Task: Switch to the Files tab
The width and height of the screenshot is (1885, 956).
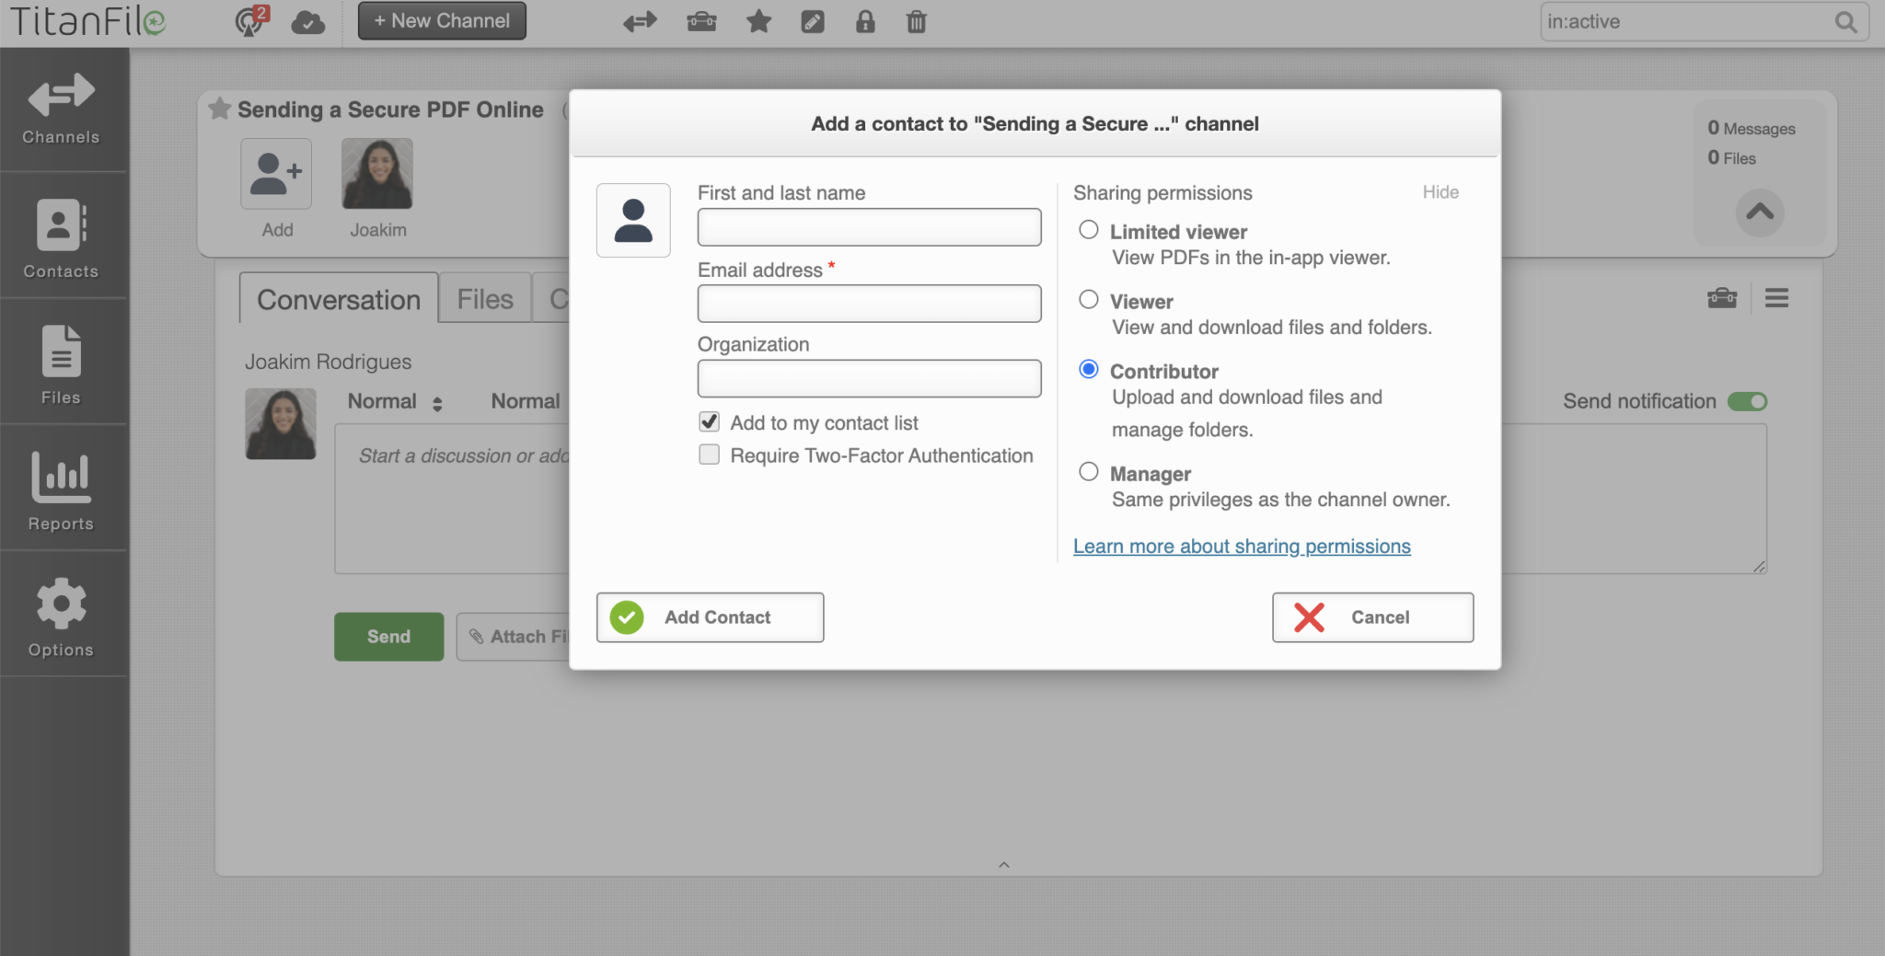Action: click(x=484, y=297)
